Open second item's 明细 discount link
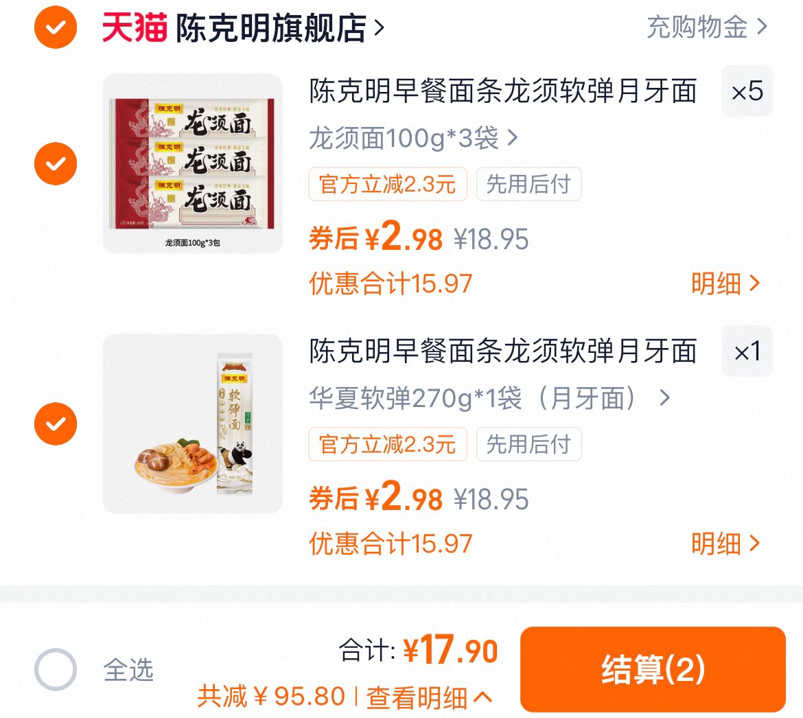This screenshot has width=803, height=718. (724, 544)
